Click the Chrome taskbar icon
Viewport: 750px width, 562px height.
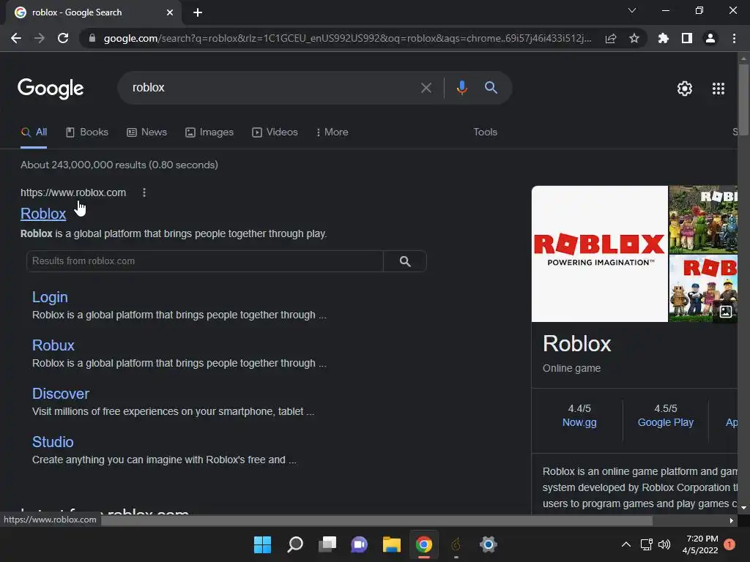[424, 544]
